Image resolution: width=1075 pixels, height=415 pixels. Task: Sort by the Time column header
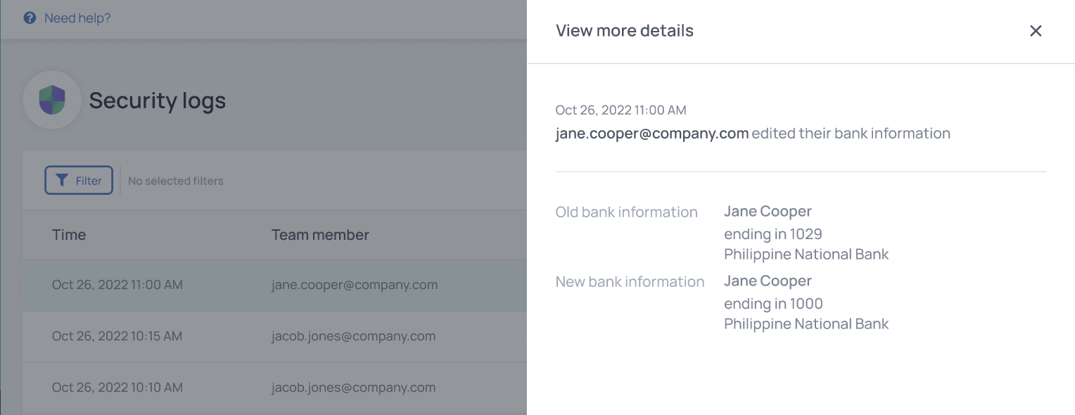tap(69, 235)
